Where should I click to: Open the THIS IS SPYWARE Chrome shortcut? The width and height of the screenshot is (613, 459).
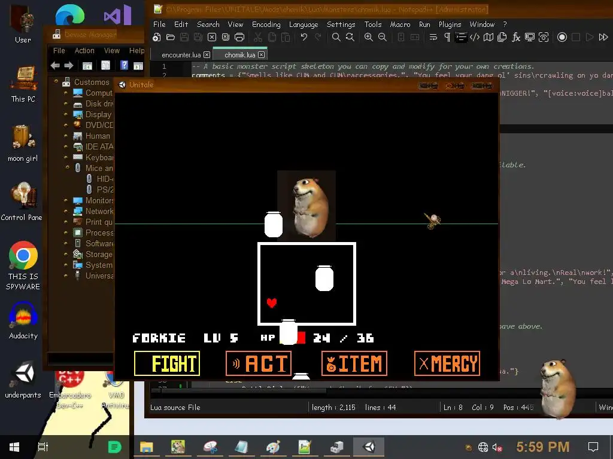click(23, 265)
